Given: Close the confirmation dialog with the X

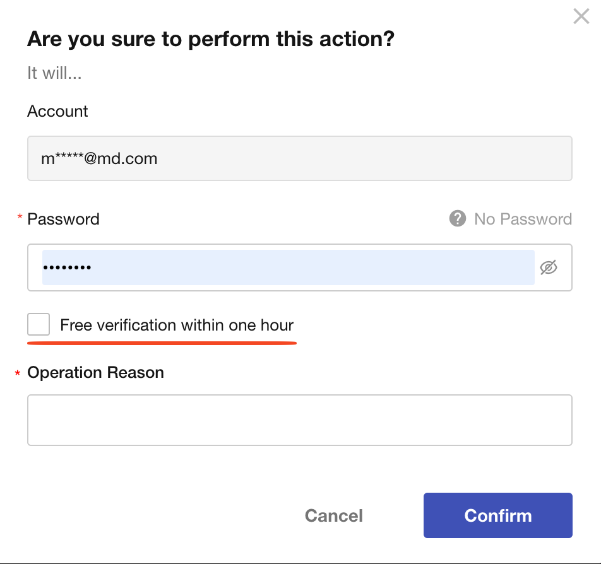Looking at the screenshot, I should [x=581, y=16].
